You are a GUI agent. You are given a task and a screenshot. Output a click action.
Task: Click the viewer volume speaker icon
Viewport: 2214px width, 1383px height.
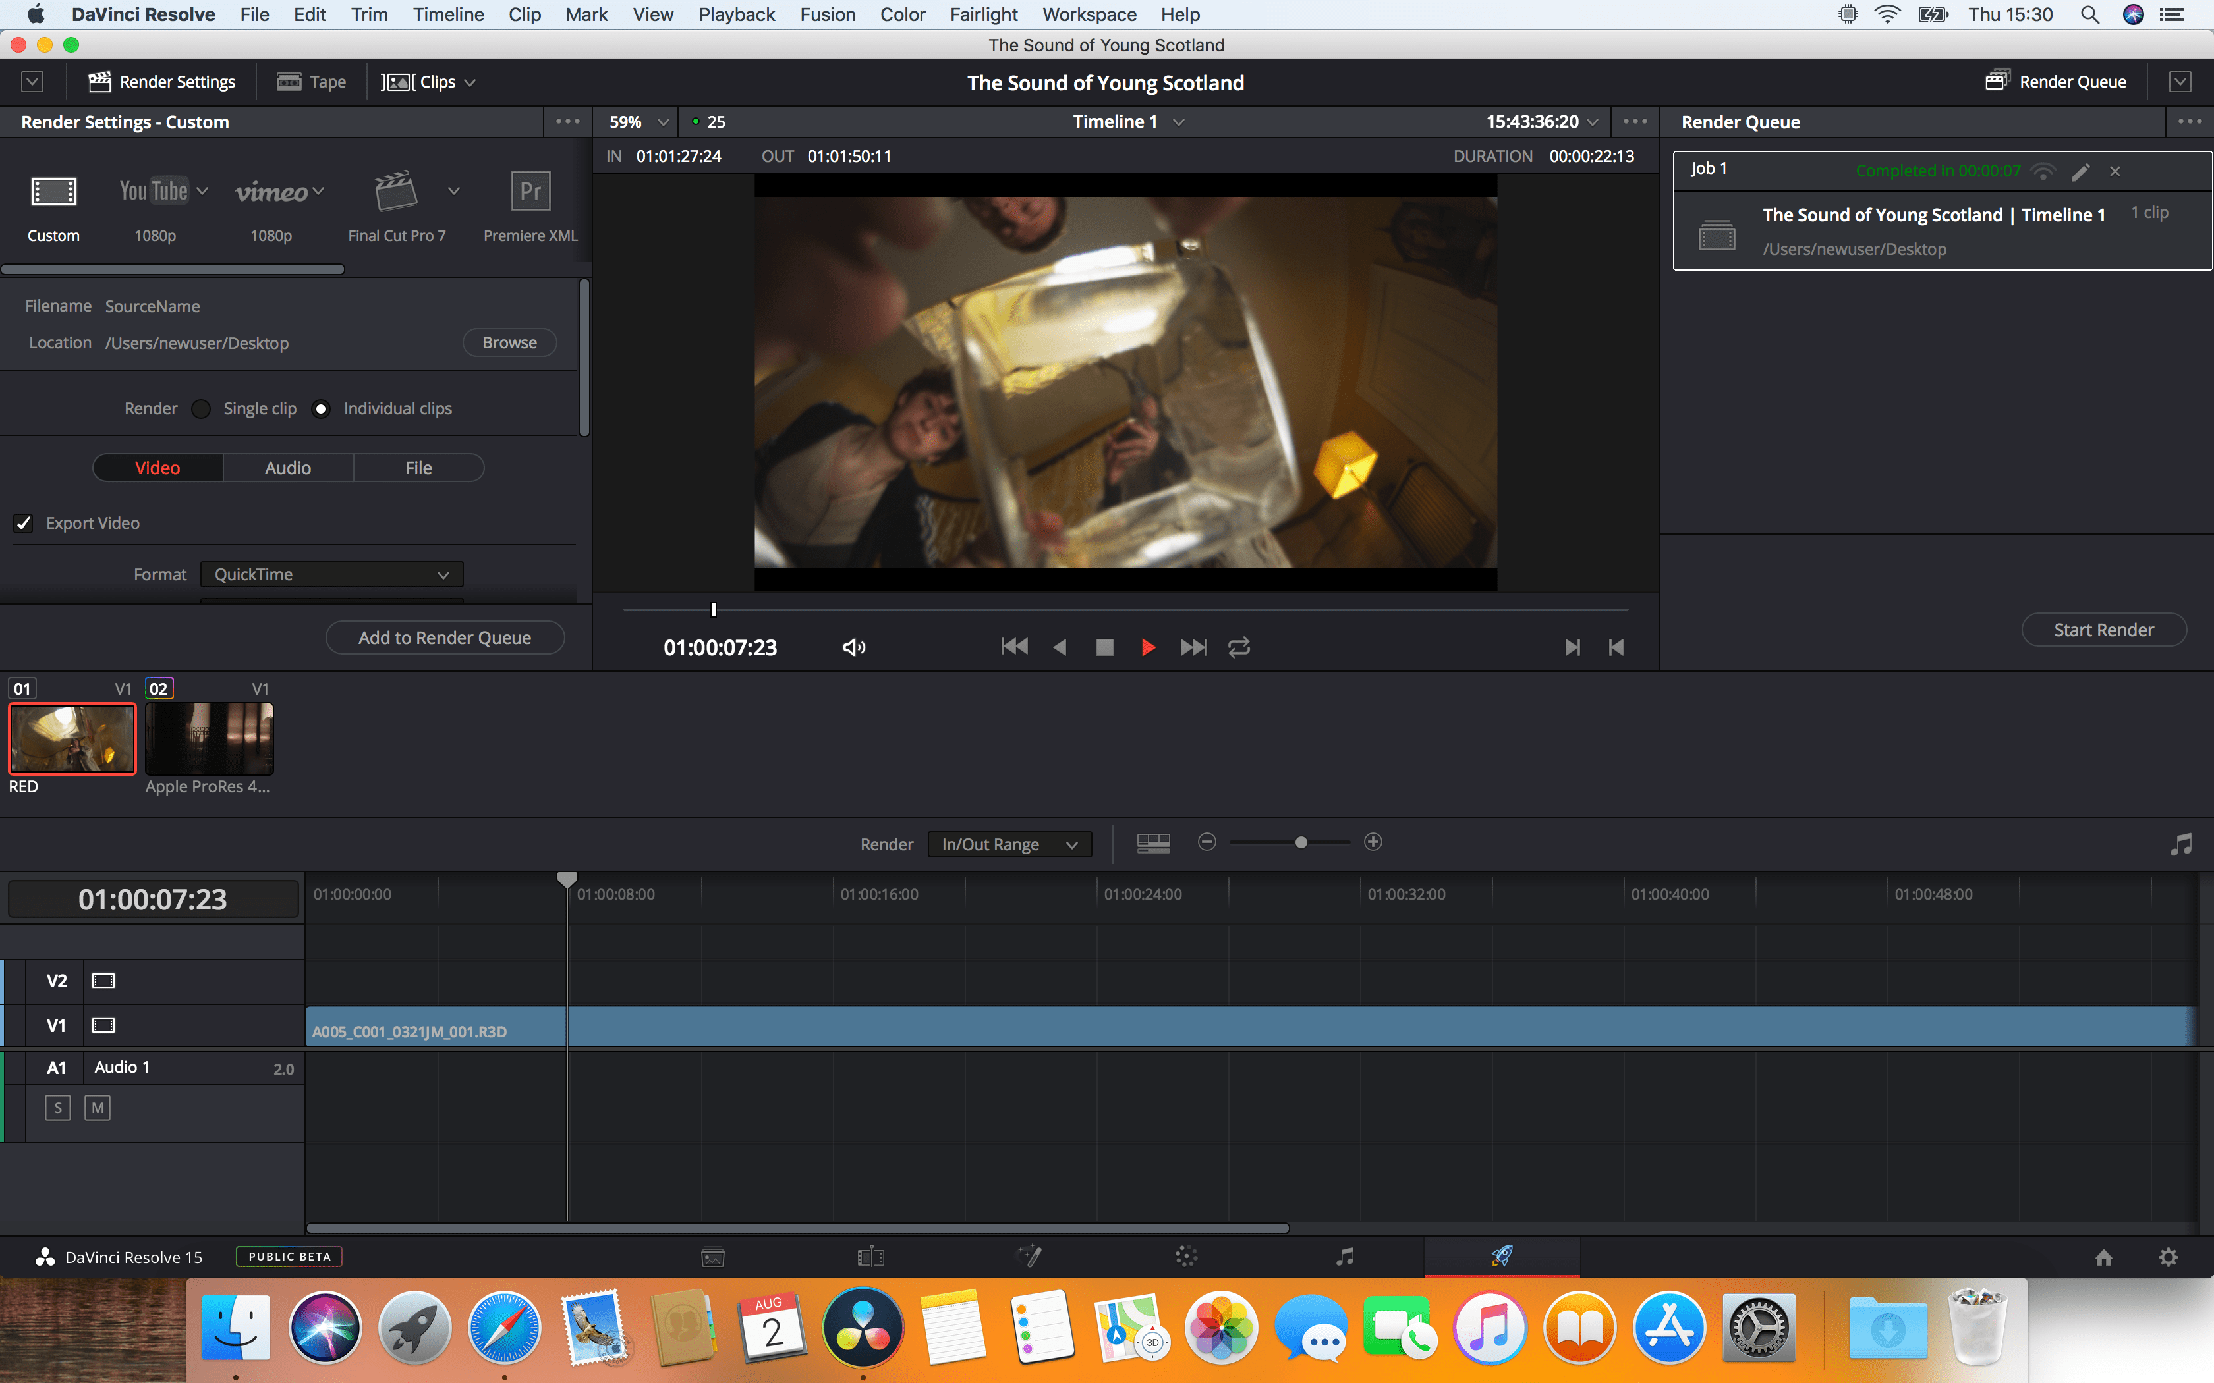(853, 647)
